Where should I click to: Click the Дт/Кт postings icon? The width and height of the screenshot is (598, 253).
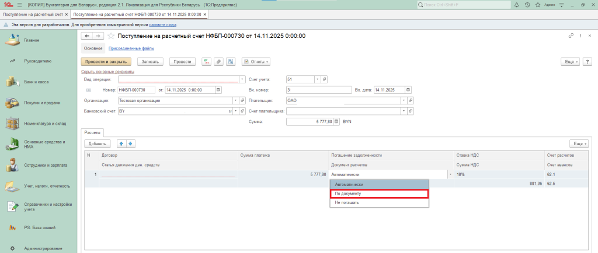pos(206,61)
